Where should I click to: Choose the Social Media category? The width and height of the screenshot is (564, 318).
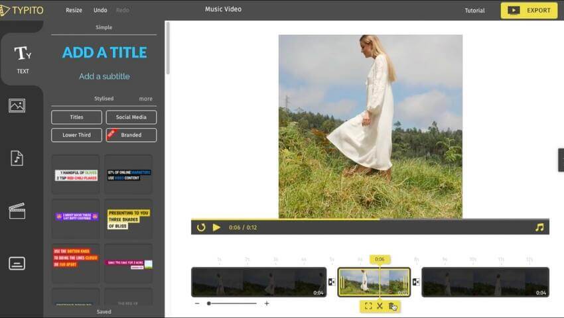click(131, 117)
